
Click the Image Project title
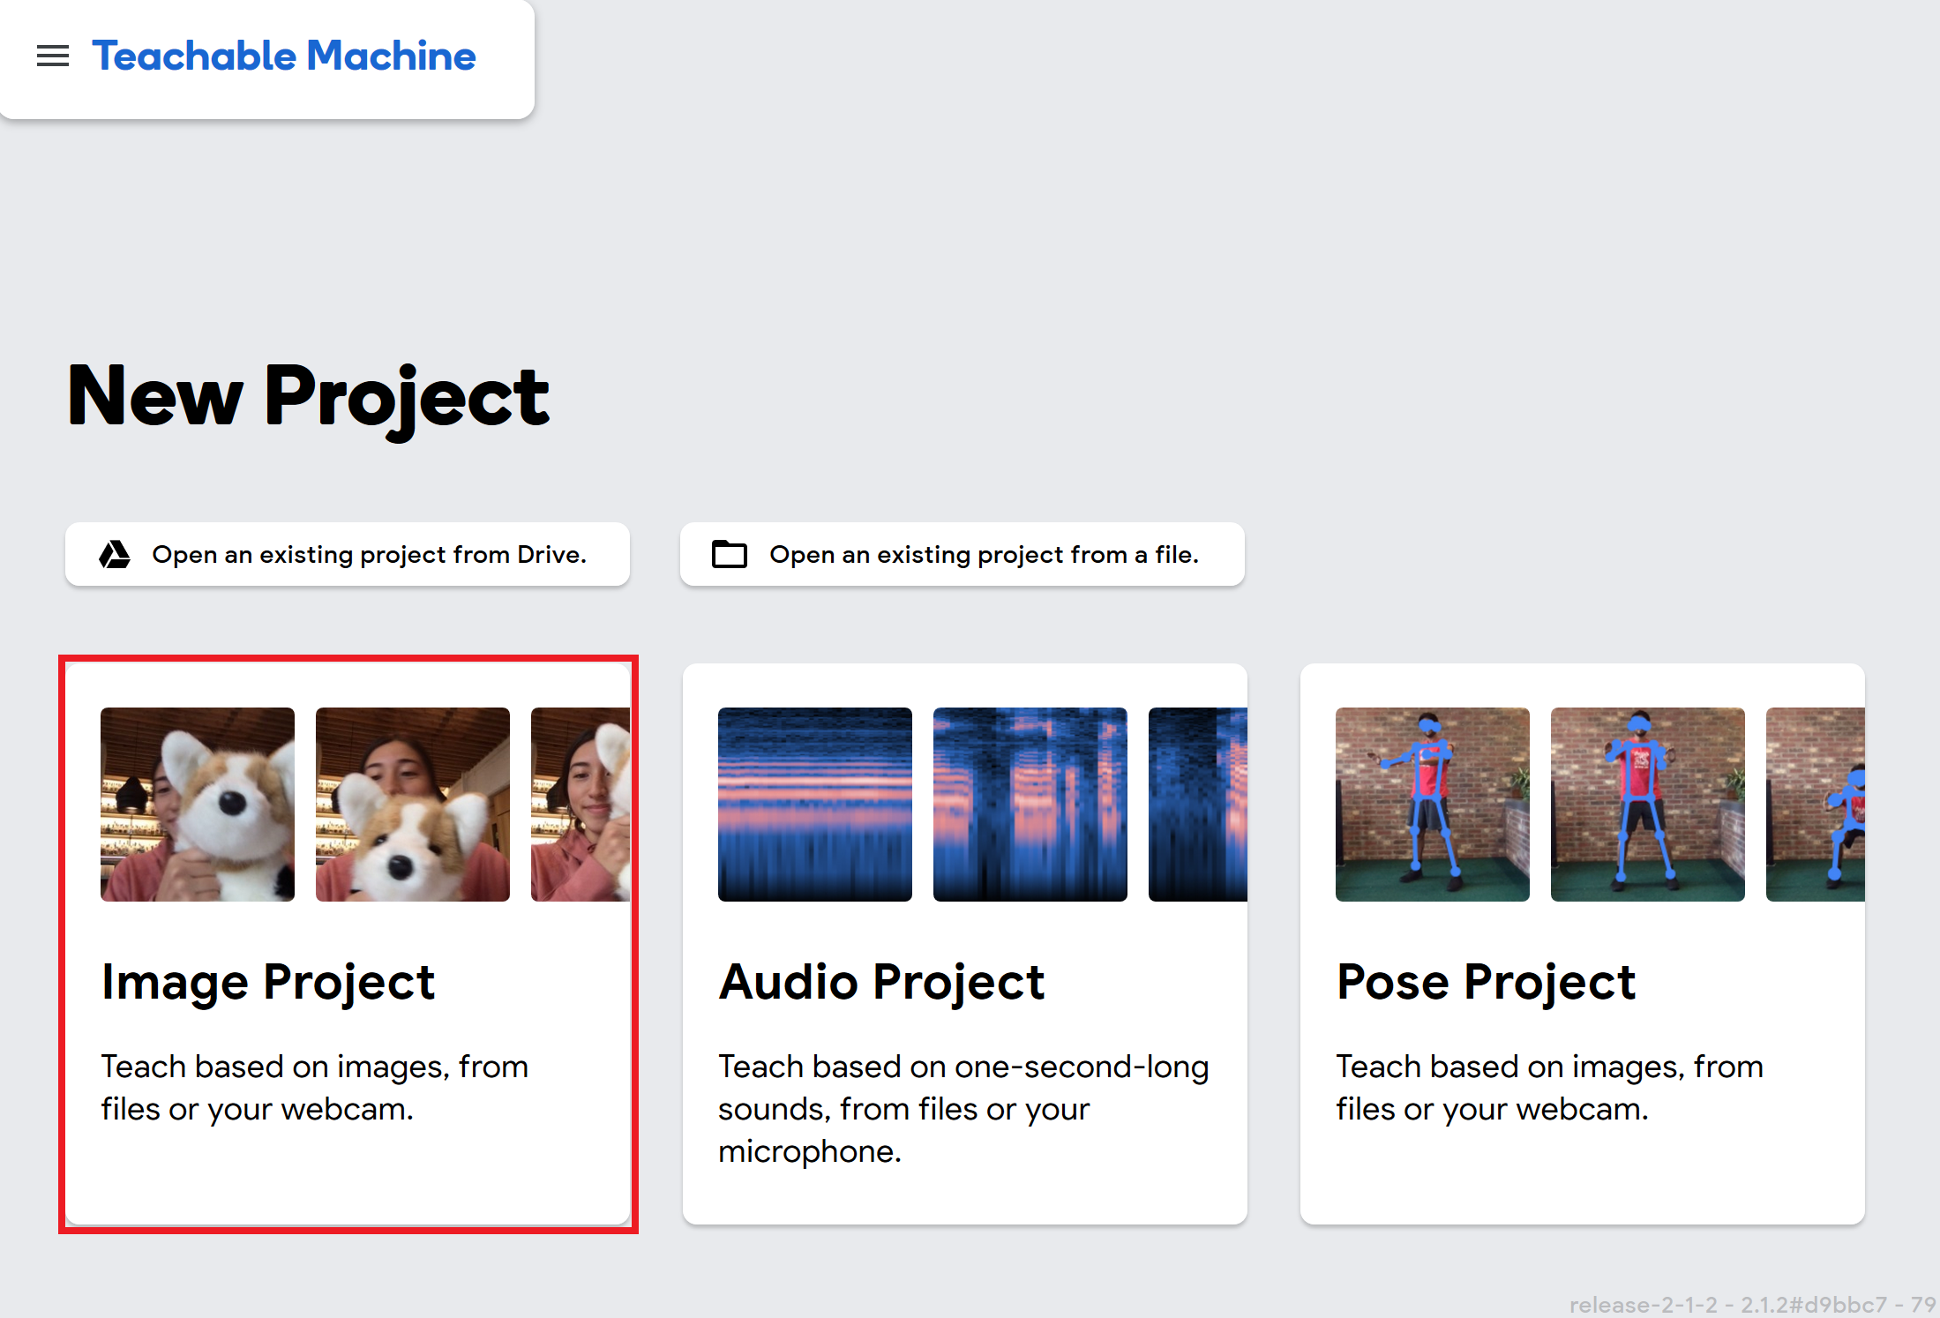pos(267,982)
